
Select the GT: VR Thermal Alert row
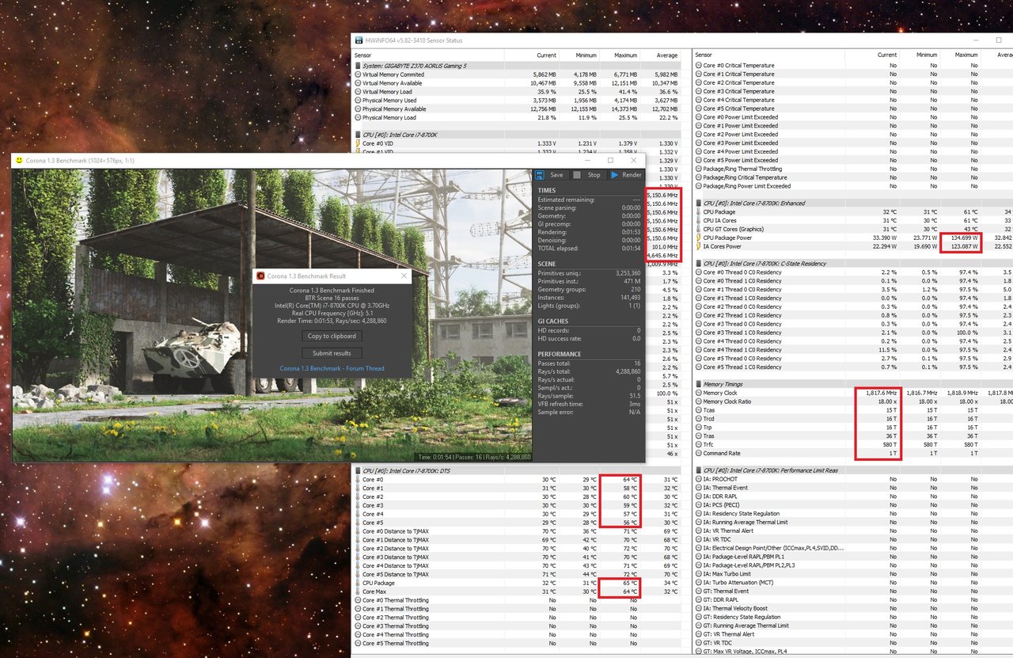[852, 634]
